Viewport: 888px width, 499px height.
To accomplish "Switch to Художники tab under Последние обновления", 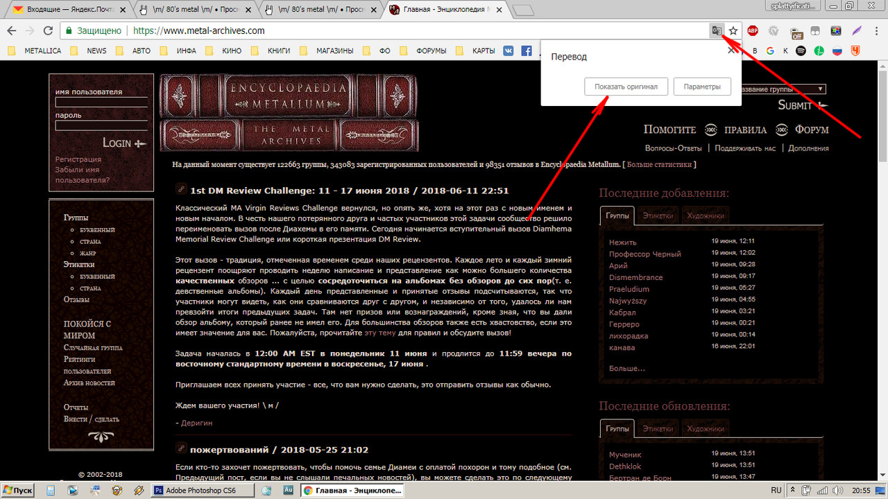I will click(706, 429).
